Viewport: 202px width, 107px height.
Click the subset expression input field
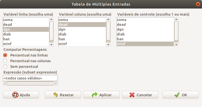coord(30,78)
